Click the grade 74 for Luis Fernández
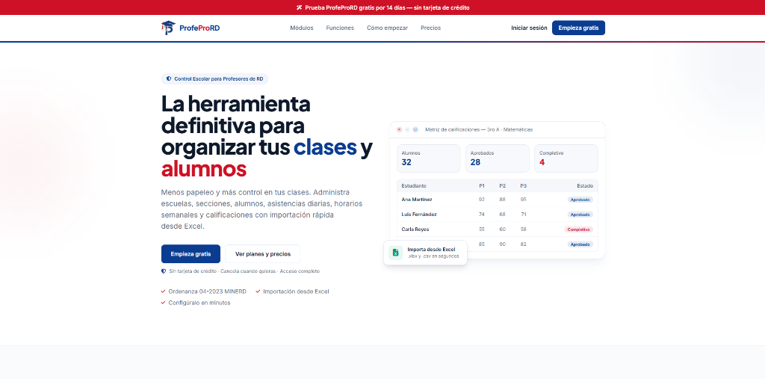This screenshot has height=379, width=765. tap(482, 215)
